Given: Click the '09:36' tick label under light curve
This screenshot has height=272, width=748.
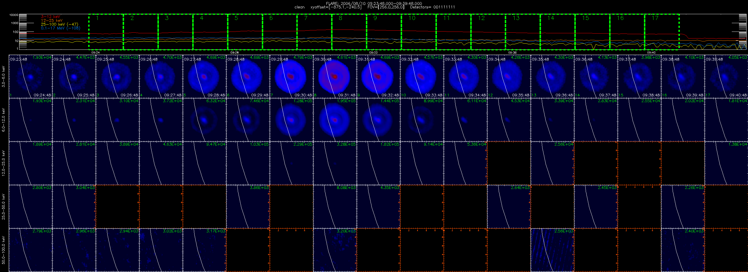Looking at the screenshot, I should click(512, 52).
